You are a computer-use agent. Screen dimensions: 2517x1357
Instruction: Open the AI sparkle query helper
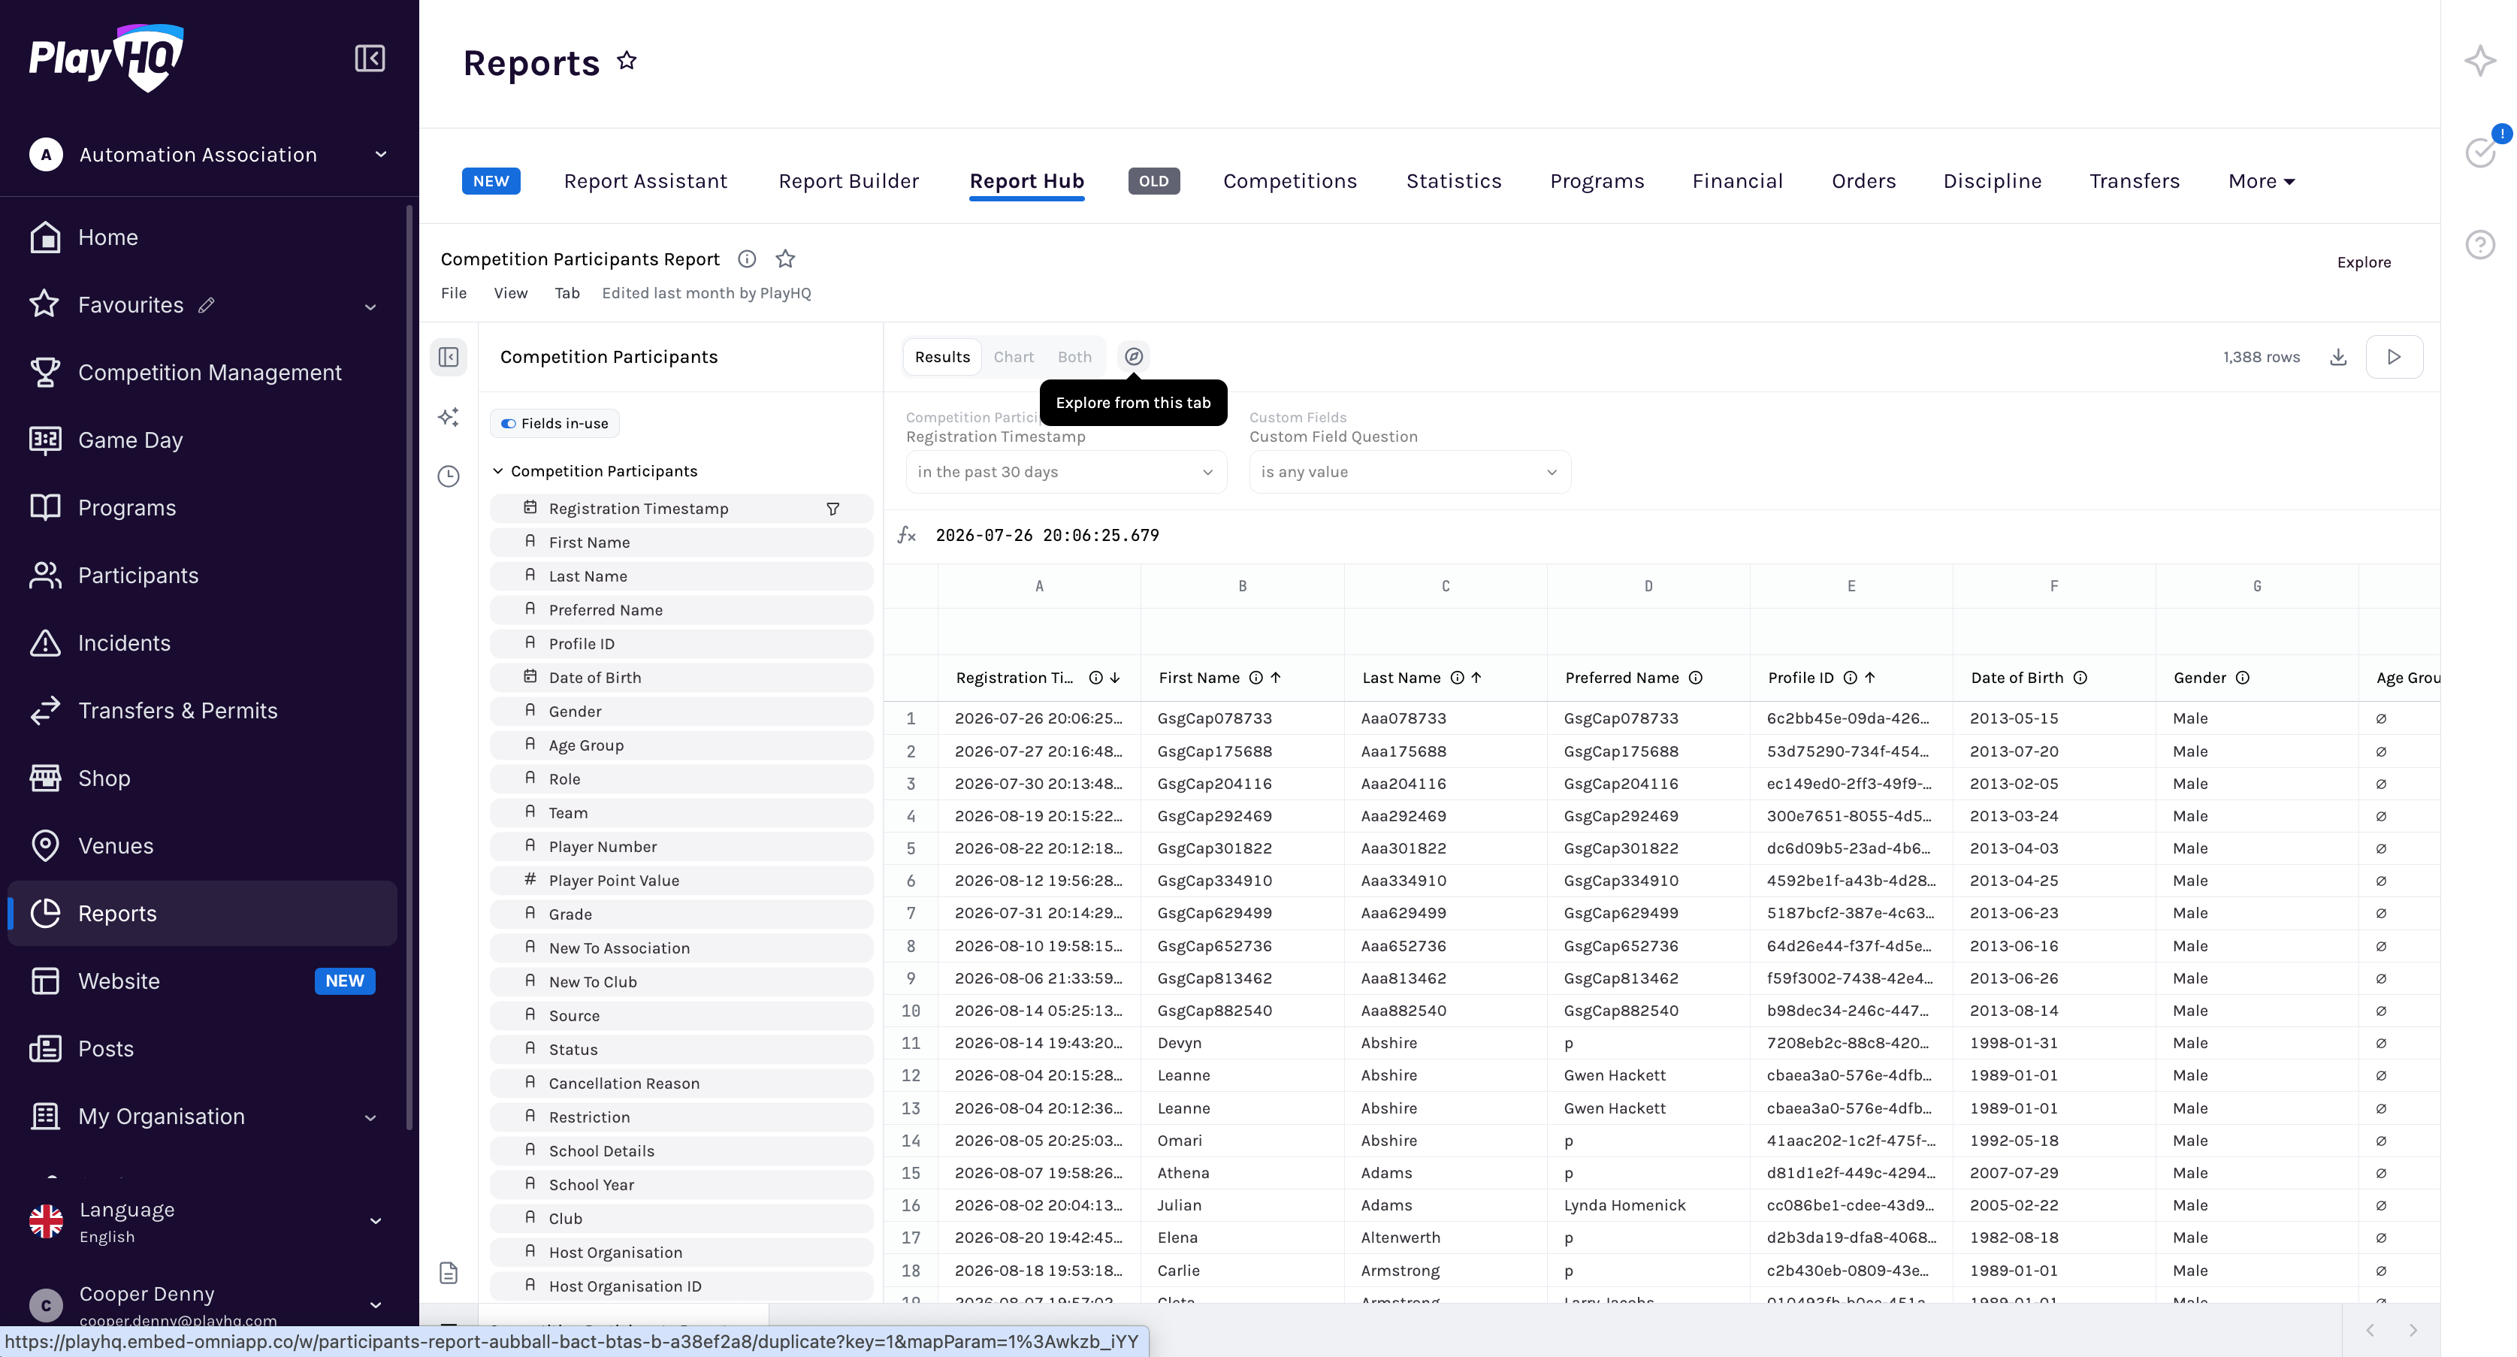click(x=449, y=417)
